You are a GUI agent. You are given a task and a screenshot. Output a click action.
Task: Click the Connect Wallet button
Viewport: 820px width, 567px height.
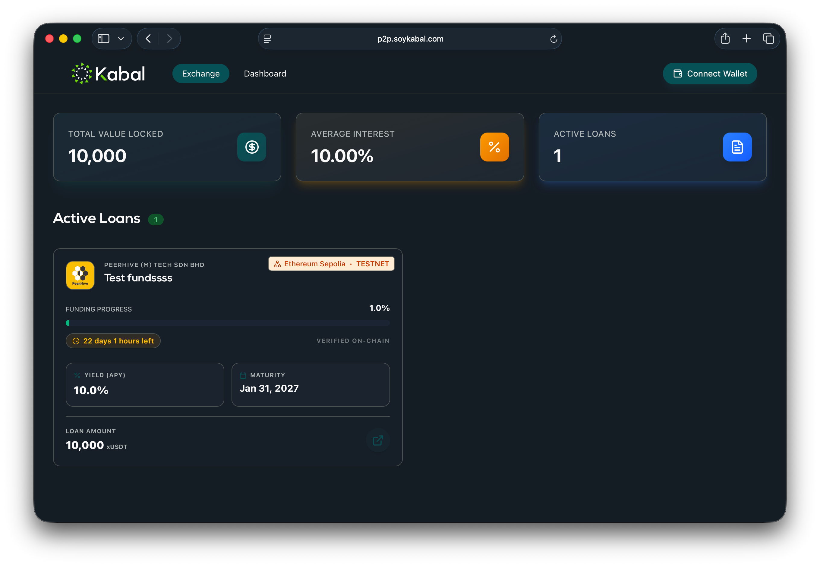tap(710, 74)
